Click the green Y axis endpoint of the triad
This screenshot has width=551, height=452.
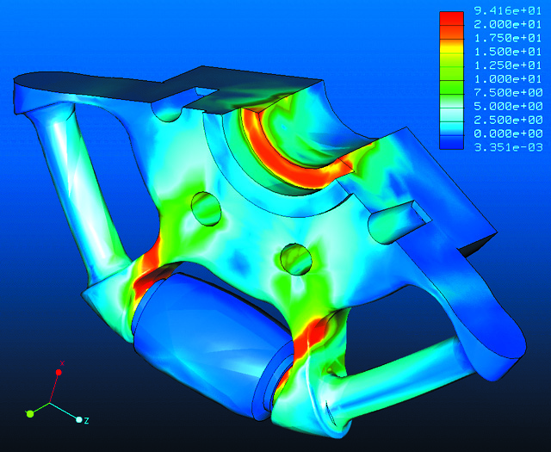pos(30,414)
